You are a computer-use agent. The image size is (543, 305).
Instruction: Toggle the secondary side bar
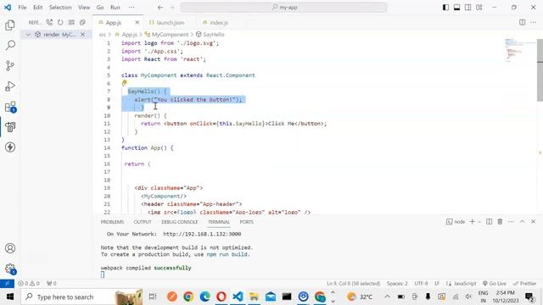[x=467, y=8]
